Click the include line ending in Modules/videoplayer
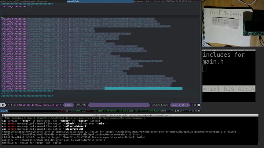The image size is (264, 148). (87, 84)
